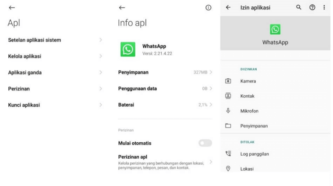Tap the contacts icon beside Kontak
This screenshot has height=186, width=333.
pyautogui.click(x=228, y=96)
